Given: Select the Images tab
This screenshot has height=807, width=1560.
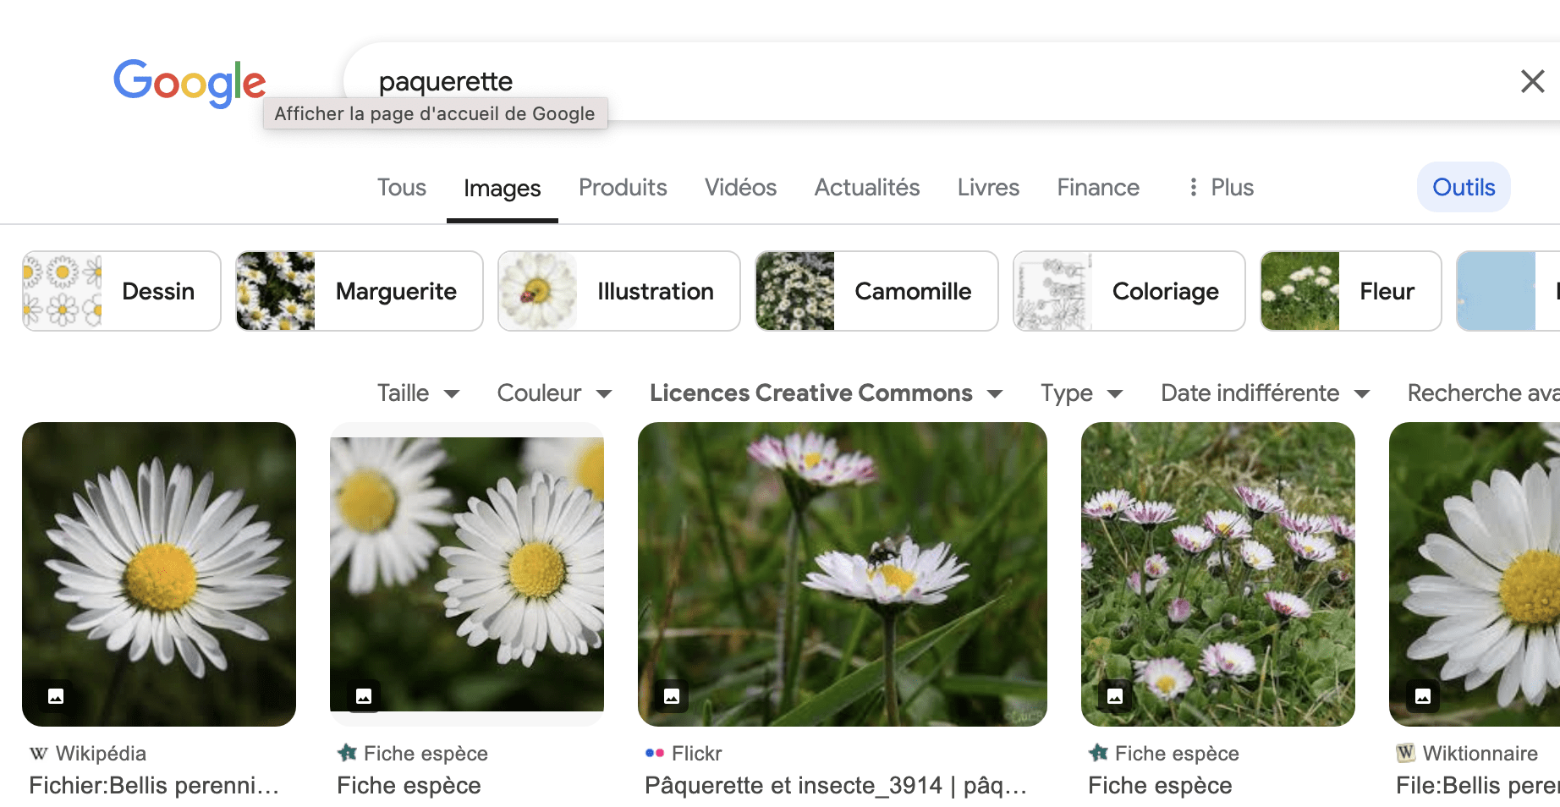Looking at the screenshot, I should point(502,188).
